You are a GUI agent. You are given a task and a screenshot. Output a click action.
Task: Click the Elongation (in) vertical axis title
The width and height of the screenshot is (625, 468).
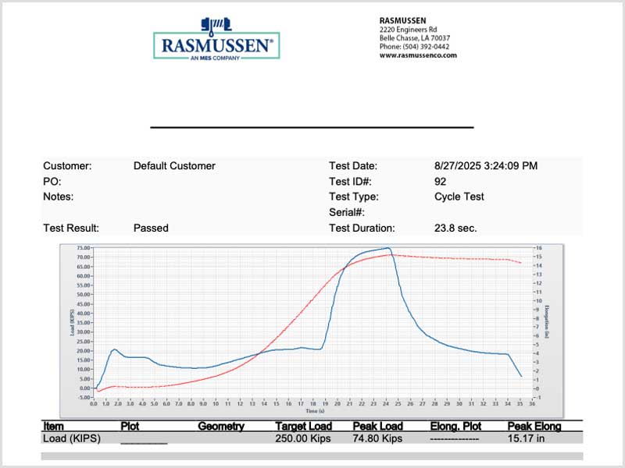point(547,322)
